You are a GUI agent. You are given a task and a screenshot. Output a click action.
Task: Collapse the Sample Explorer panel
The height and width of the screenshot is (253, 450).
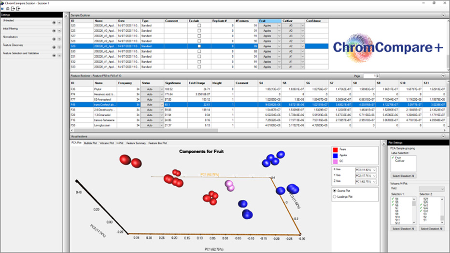443,15
